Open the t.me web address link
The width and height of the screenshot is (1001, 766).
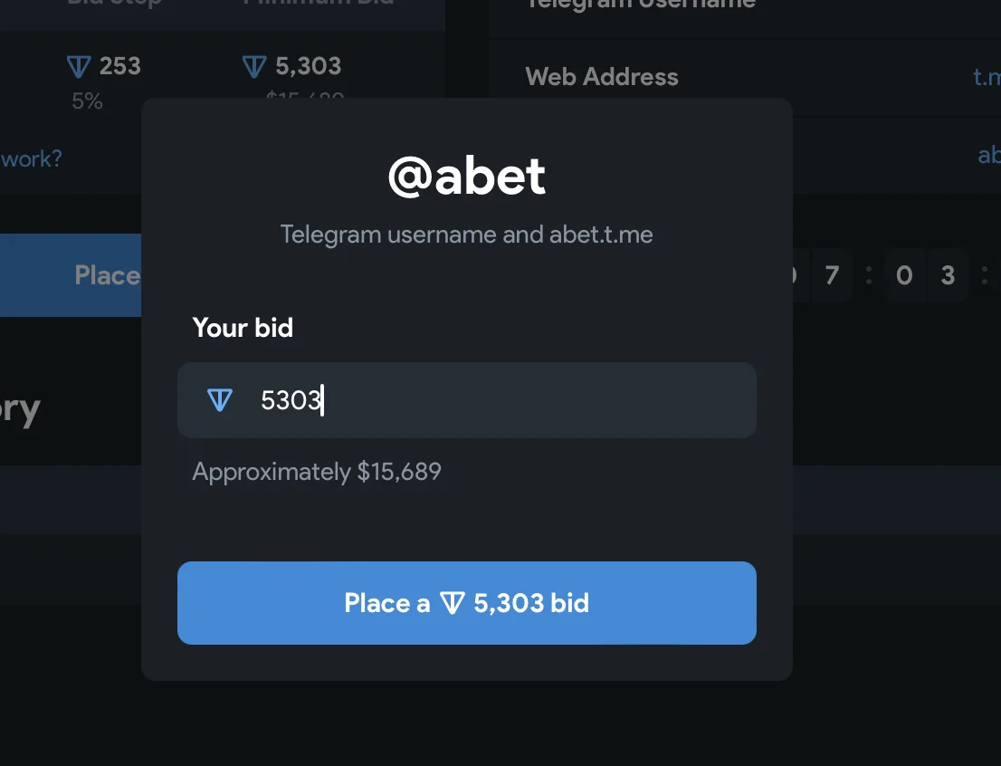pyautogui.click(x=986, y=77)
